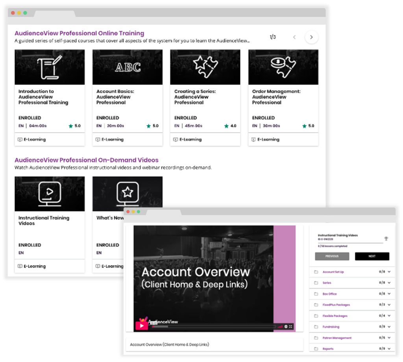403x362 pixels.
Task: Expand the Flexible Packages section chevron
Action: (389, 316)
